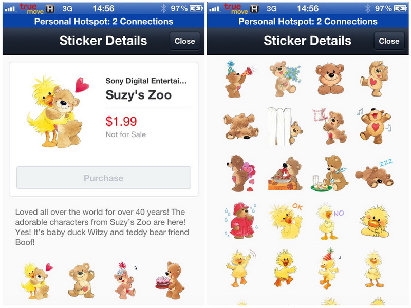The image size is (411, 308).
Task: Tap the Sony Digital Entertainment publisher name
Action: pyautogui.click(x=146, y=81)
